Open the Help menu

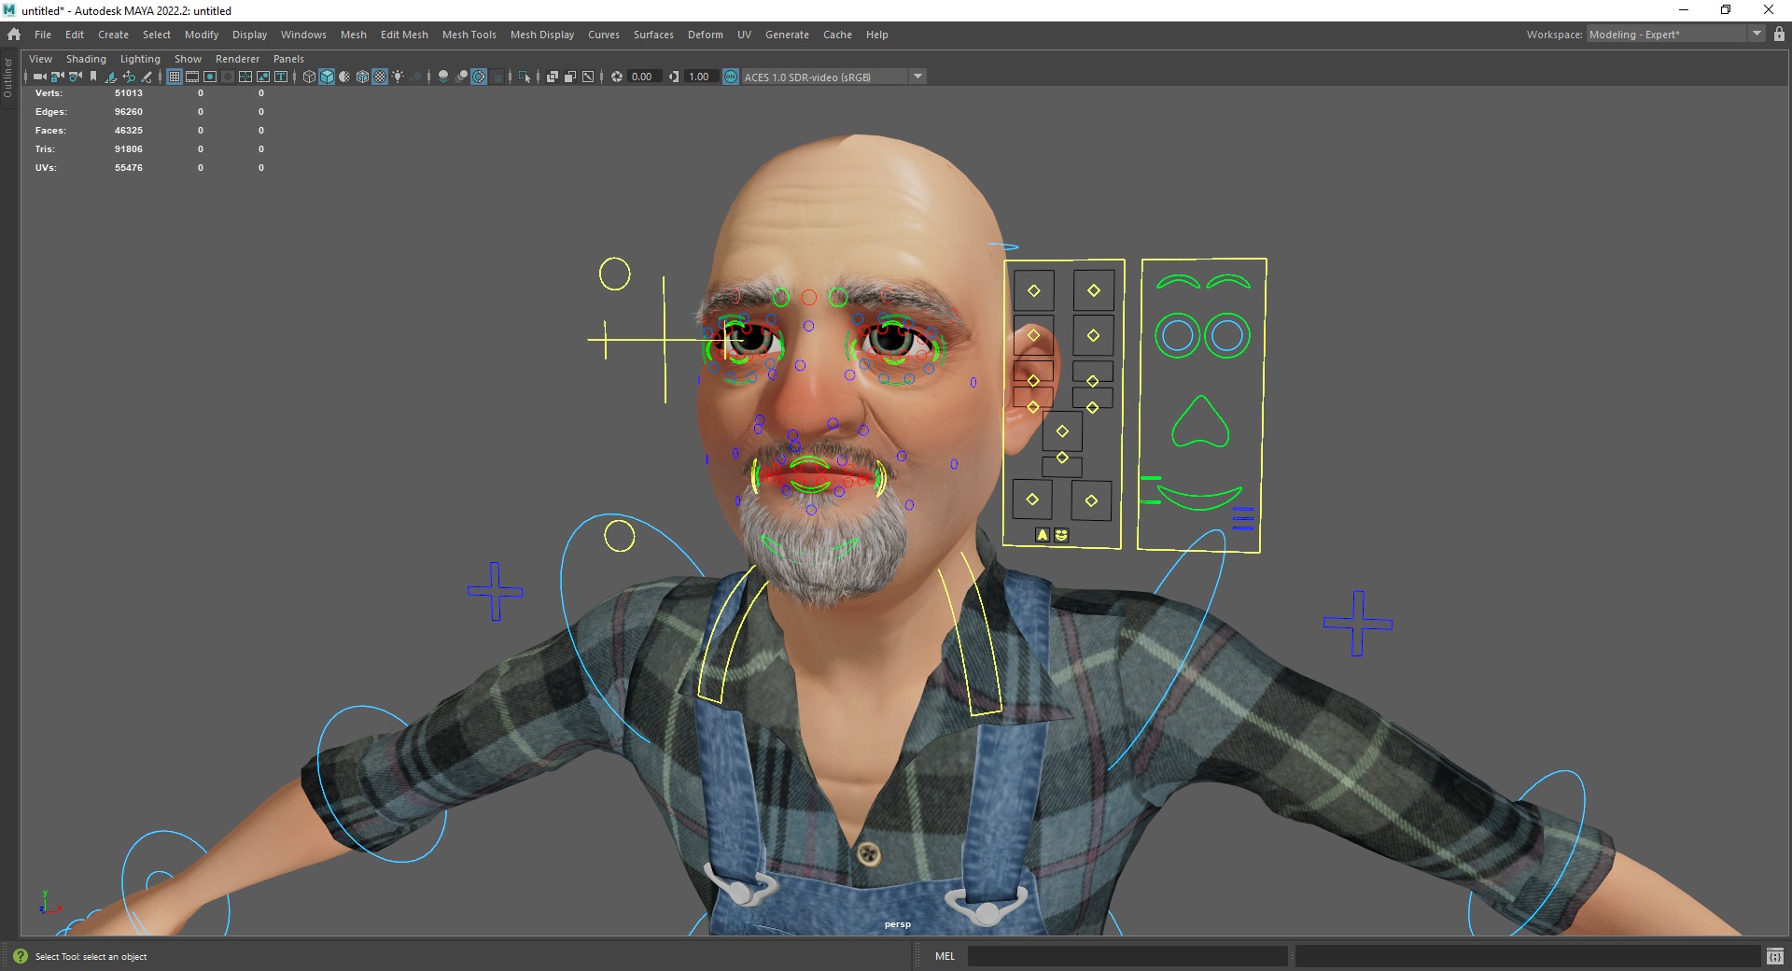pos(876,35)
